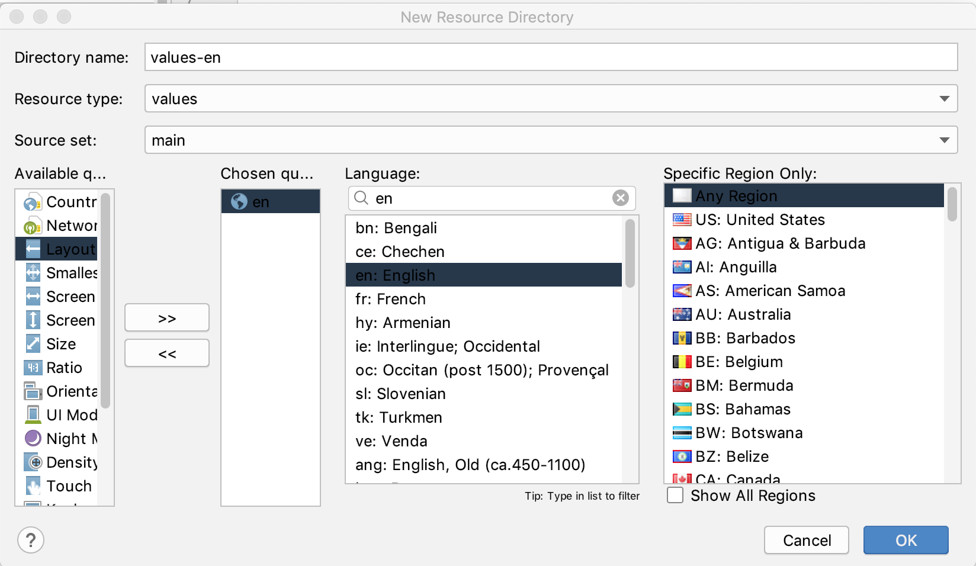The width and height of the screenshot is (976, 566).
Task: Select the globe icon of chosen 'en' qualifier
Action: (x=239, y=202)
